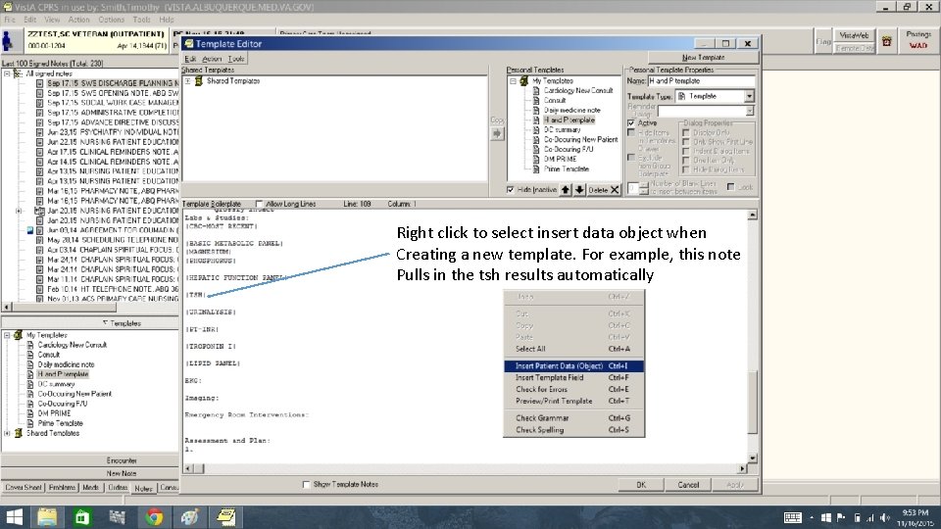Choose Insert Patient Data (Object) menu item
941x529 pixels.
[573, 365]
